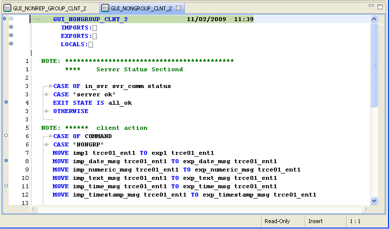Select the GUI_NONGROUP_CLNT_2 tab

pyautogui.click(x=142, y=8)
